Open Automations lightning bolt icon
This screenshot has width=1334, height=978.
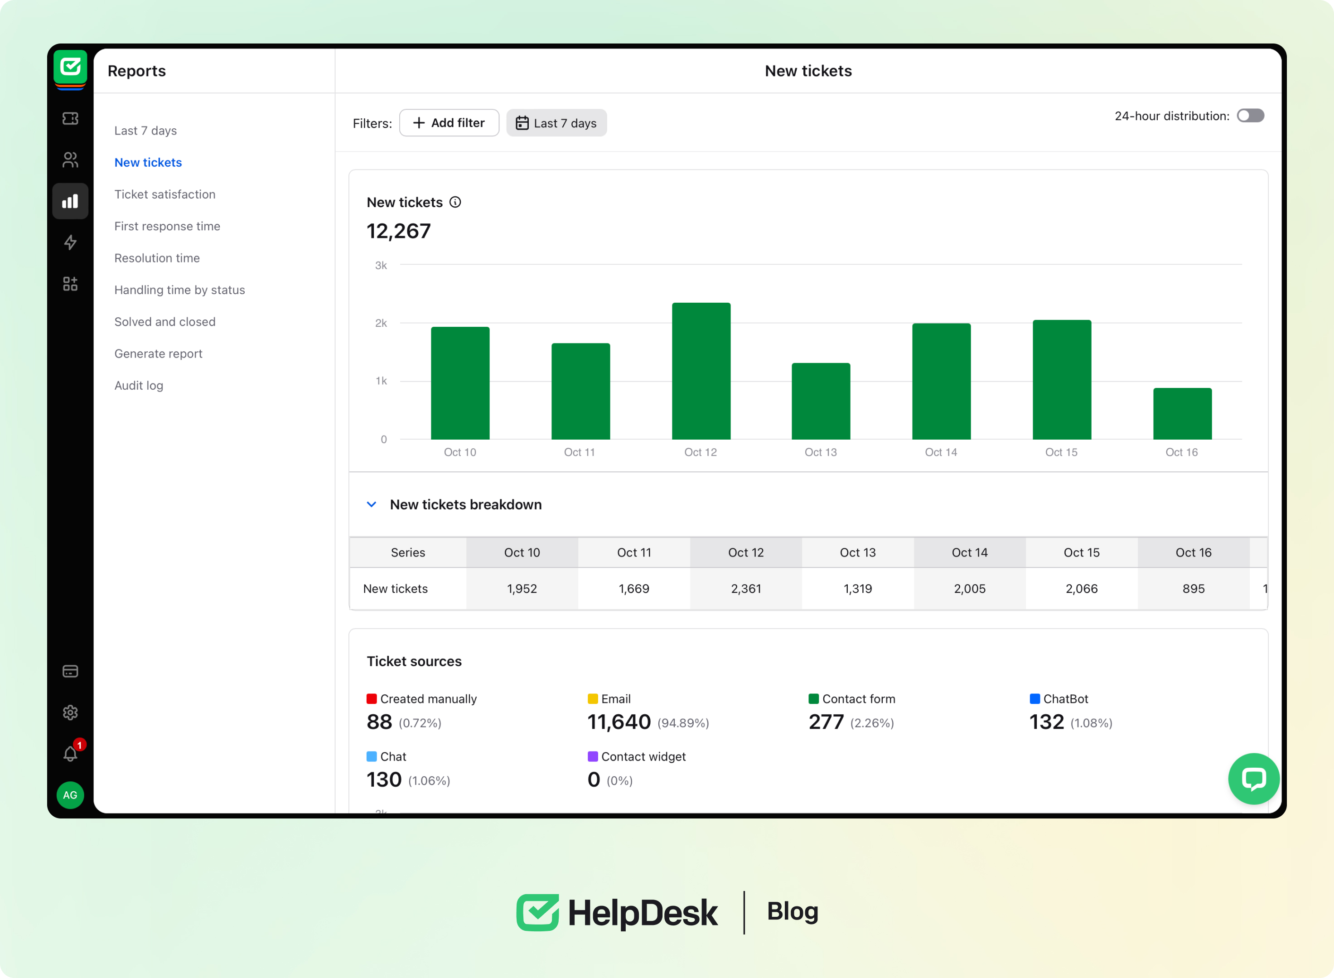[70, 242]
